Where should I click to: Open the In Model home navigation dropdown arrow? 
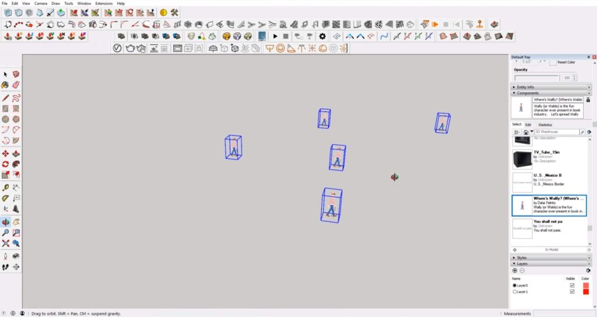532,131
